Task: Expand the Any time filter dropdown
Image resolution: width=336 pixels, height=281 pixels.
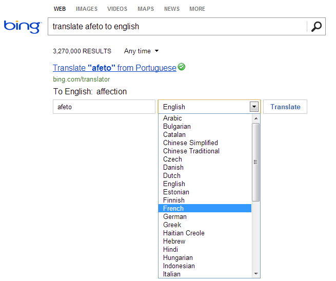Action: click(141, 51)
